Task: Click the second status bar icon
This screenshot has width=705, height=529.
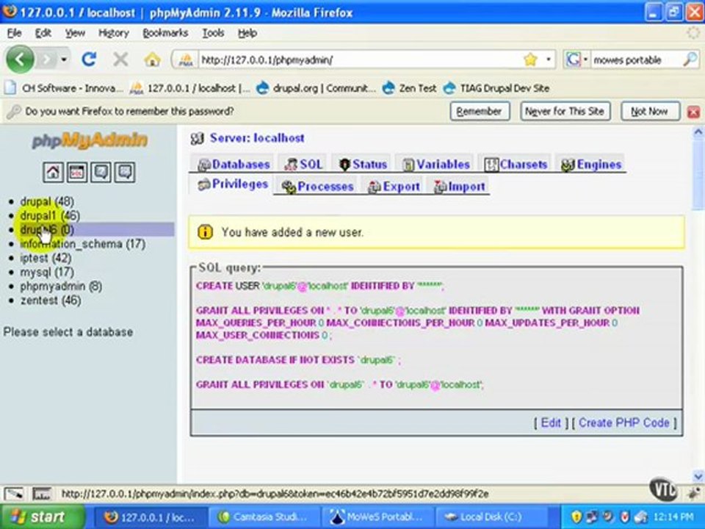Action: [41, 494]
